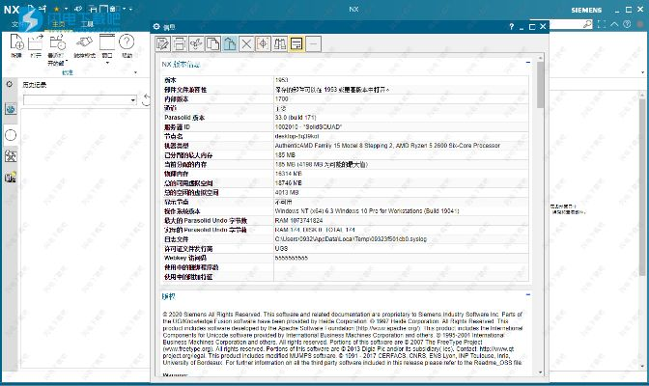Toggle full screen mode icon
Image resolution: width=649 pixels, height=386 pixels.
point(602,24)
